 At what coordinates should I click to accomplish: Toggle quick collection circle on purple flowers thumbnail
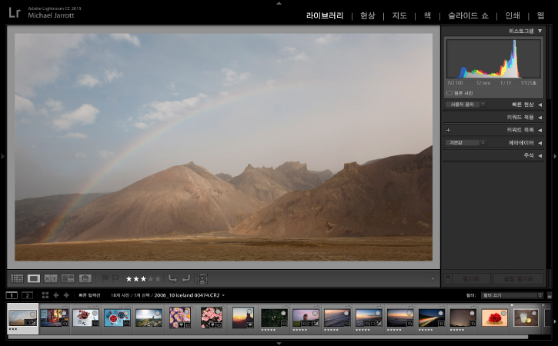click(x=187, y=312)
